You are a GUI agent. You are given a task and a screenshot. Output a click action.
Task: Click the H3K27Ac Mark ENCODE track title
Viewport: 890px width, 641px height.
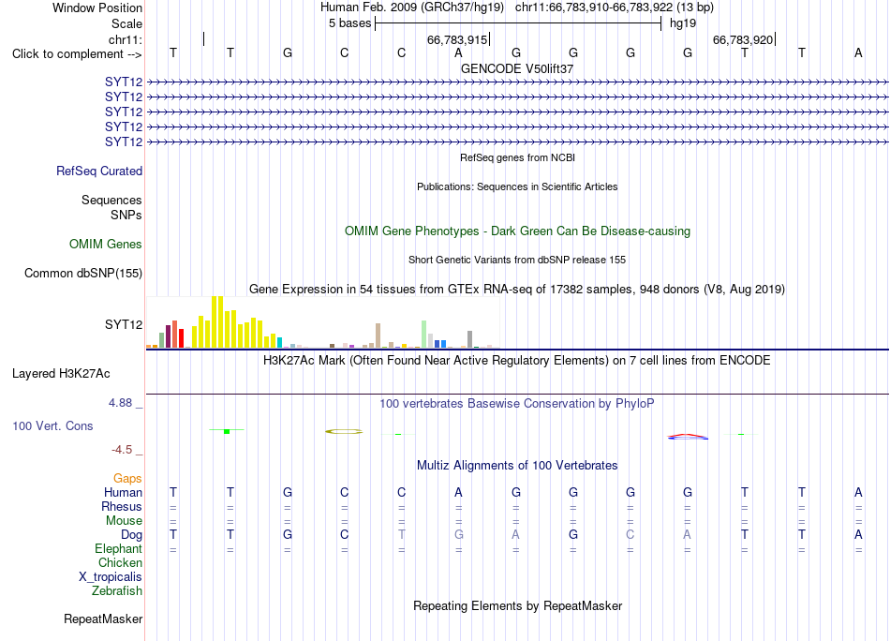(517, 361)
